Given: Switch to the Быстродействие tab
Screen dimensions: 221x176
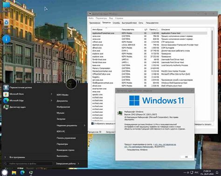Looking at the screenshot, I should tap(129, 23).
